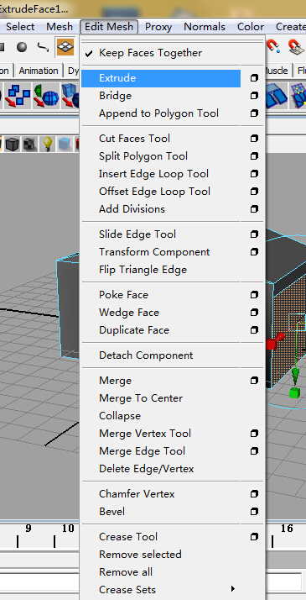Open Poke Face options box
The image size is (306, 600).
click(x=254, y=295)
